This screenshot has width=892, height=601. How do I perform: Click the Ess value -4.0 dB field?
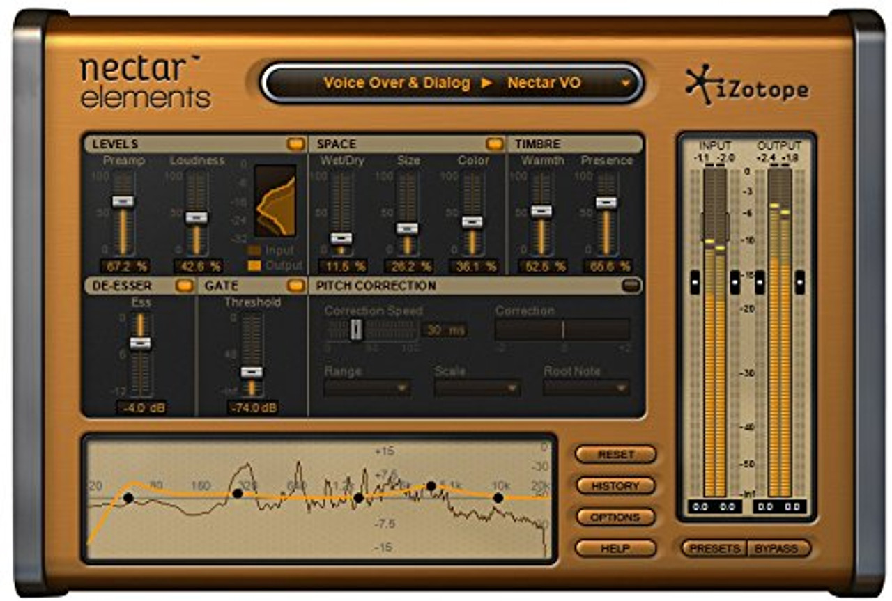pyautogui.click(x=141, y=408)
